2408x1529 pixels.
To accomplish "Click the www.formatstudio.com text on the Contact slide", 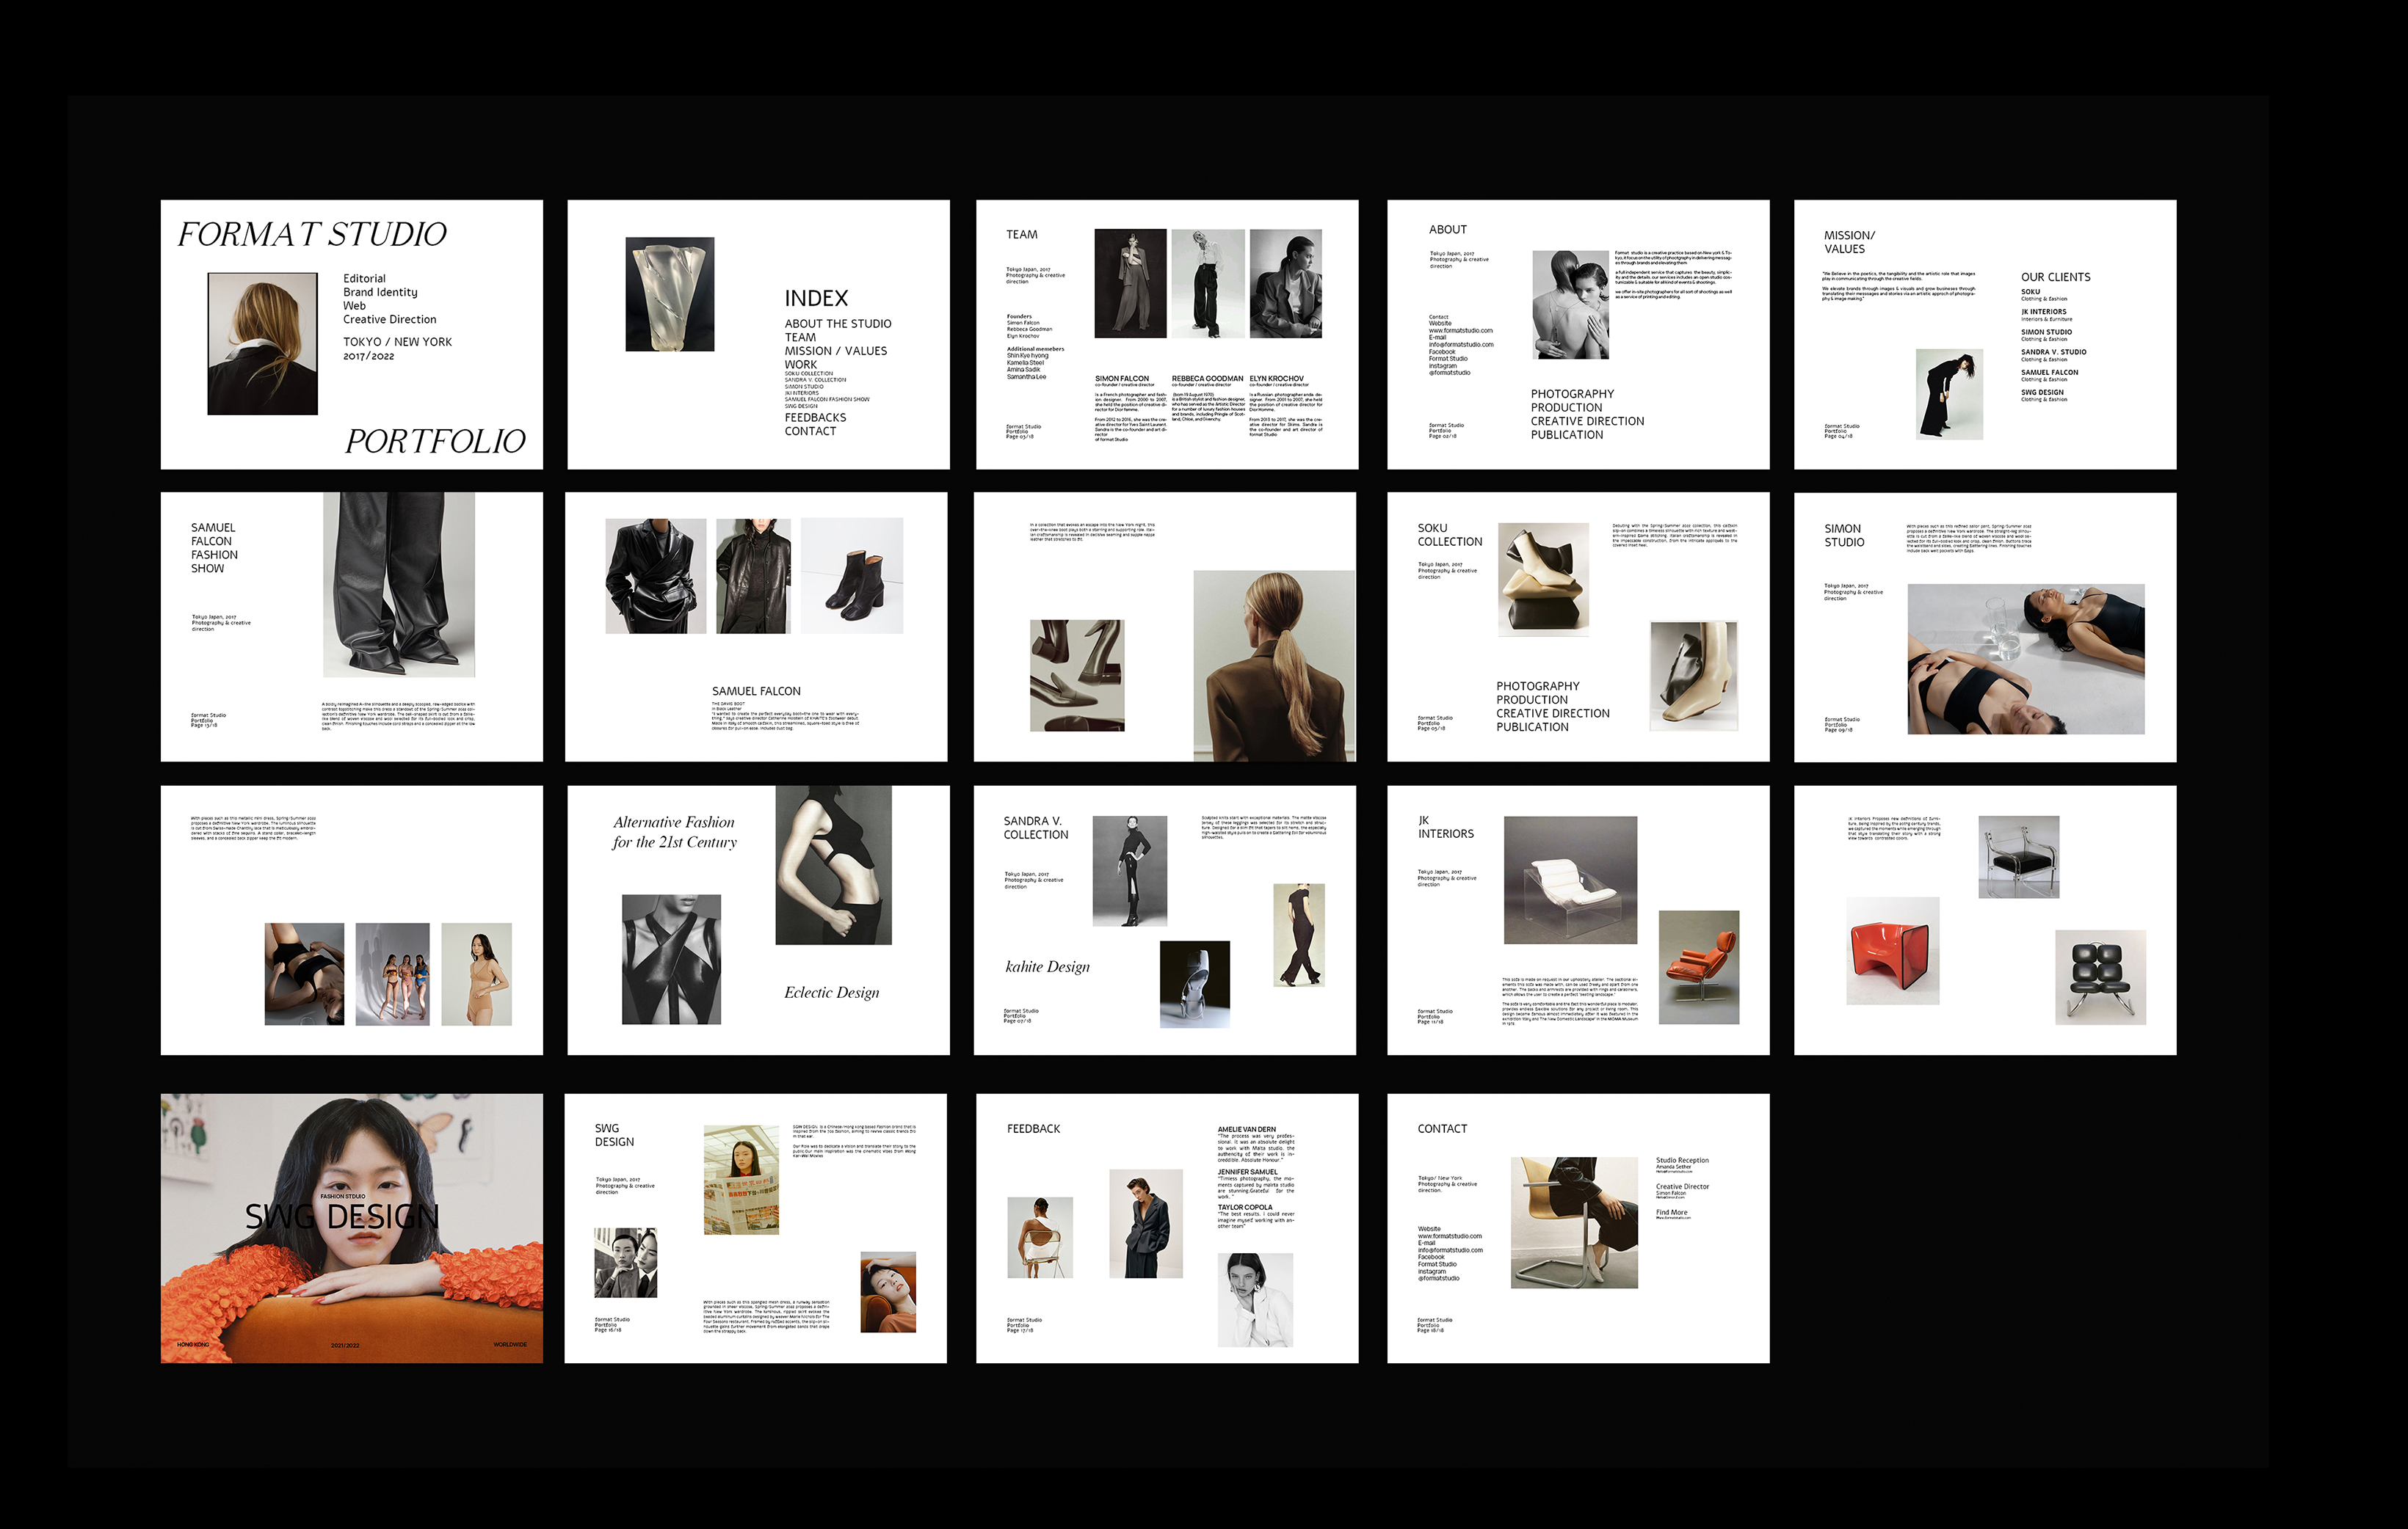I will (x=1449, y=1236).
